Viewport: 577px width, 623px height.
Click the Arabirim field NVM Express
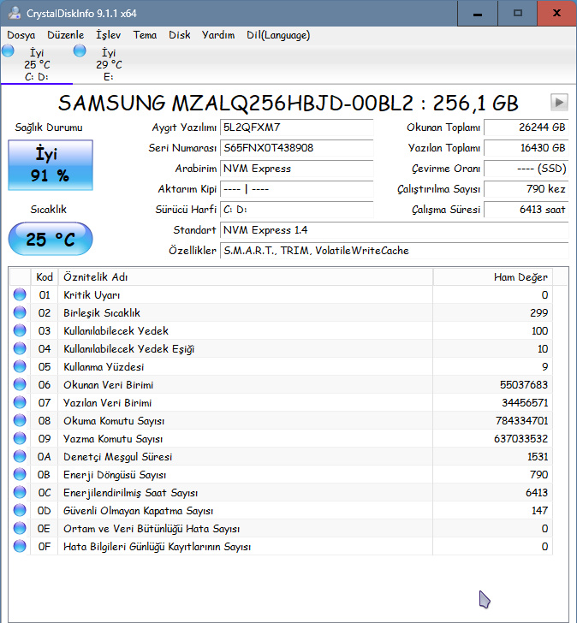click(296, 169)
